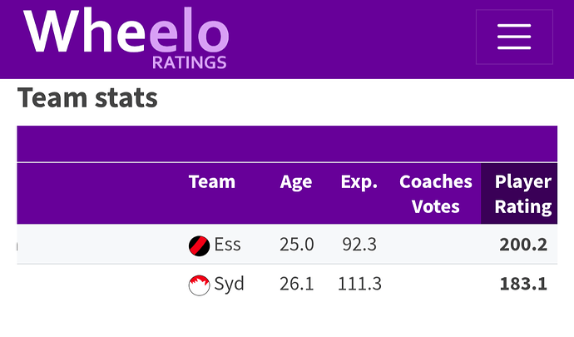Screen dimensions: 574x337
Task: Sort by Exp. column header
Action: (359, 182)
